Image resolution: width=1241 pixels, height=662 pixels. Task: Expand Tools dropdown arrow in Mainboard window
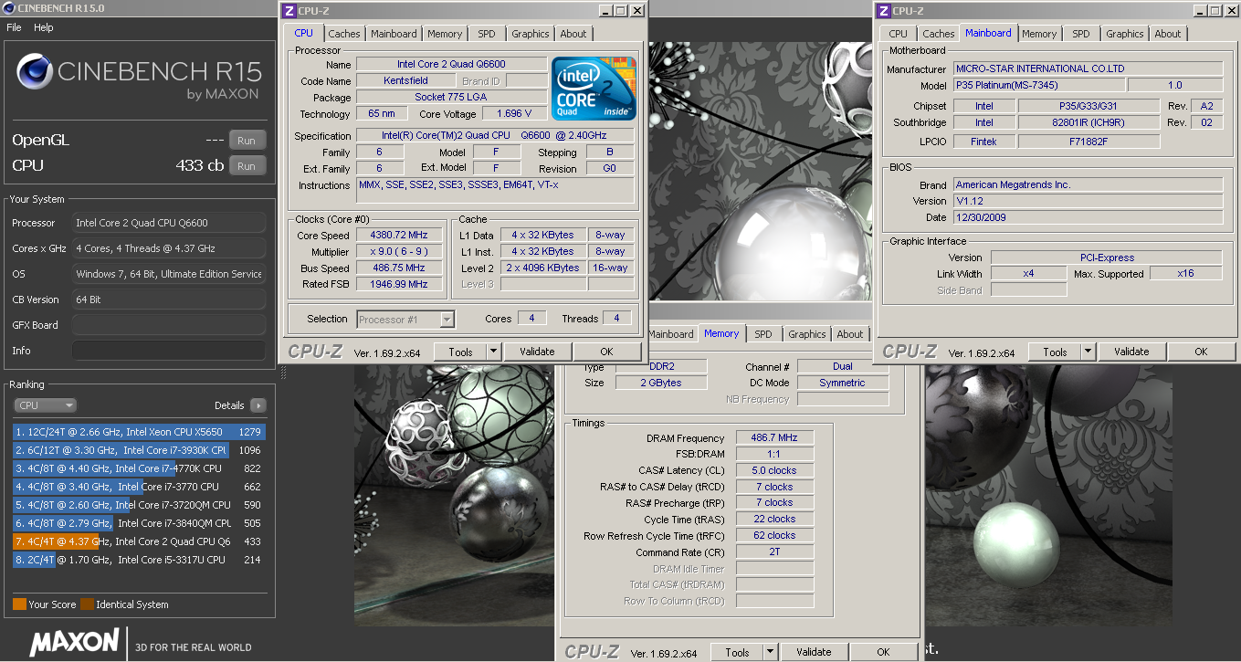pyautogui.click(x=1088, y=352)
